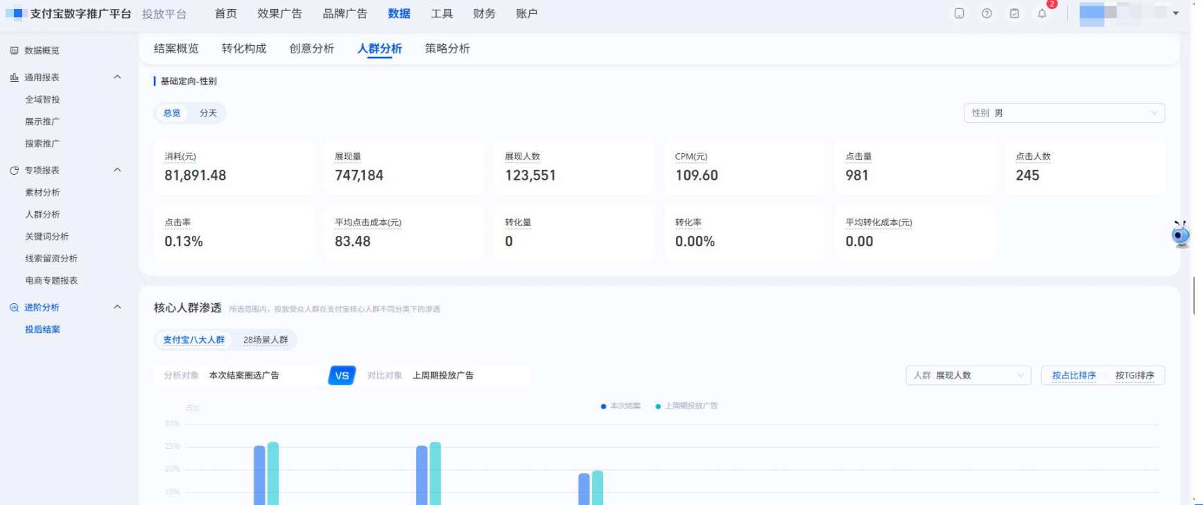The image size is (1203, 505).
Task: Select 28场景人群 segment toggle
Action: click(266, 340)
